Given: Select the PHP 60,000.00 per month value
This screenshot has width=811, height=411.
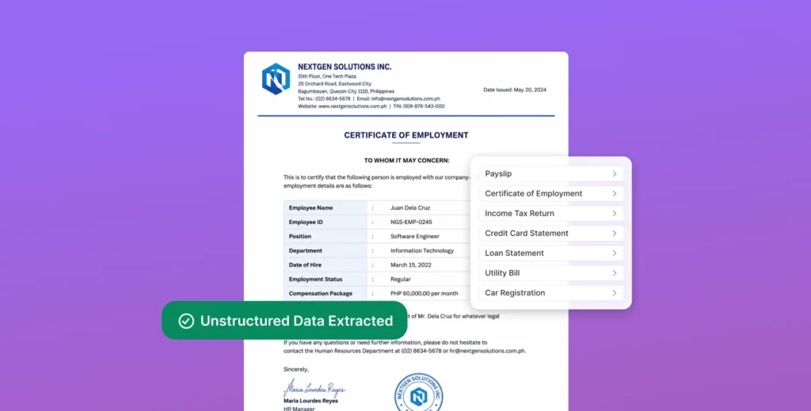Looking at the screenshot, I should (x=425, y=294).
